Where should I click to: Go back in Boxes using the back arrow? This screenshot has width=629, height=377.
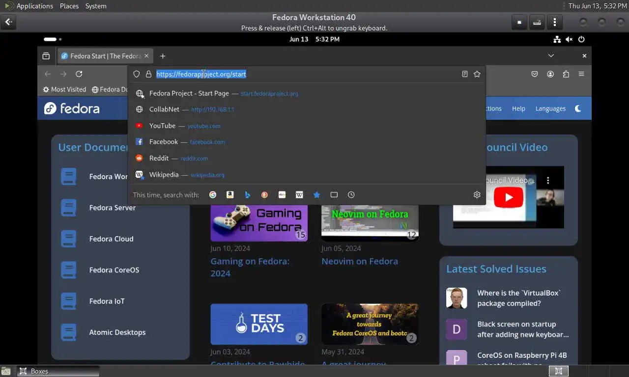[8, 22]
